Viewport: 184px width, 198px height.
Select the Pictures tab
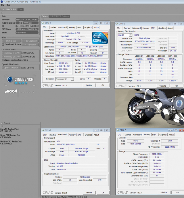point(45,16)
